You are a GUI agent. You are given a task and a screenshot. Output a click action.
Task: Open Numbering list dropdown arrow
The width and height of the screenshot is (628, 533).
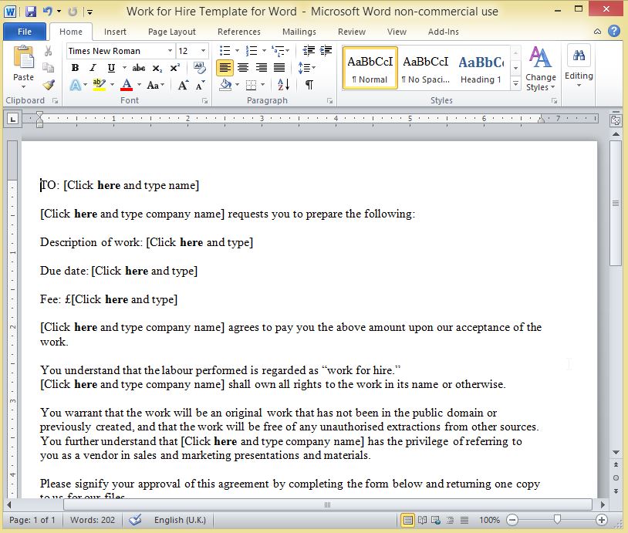click(x=264, y=51)
